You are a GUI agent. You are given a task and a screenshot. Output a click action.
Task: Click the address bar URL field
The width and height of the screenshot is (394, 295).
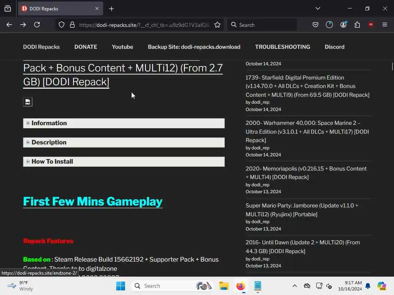pyautogui.click(x=144, y=25)
